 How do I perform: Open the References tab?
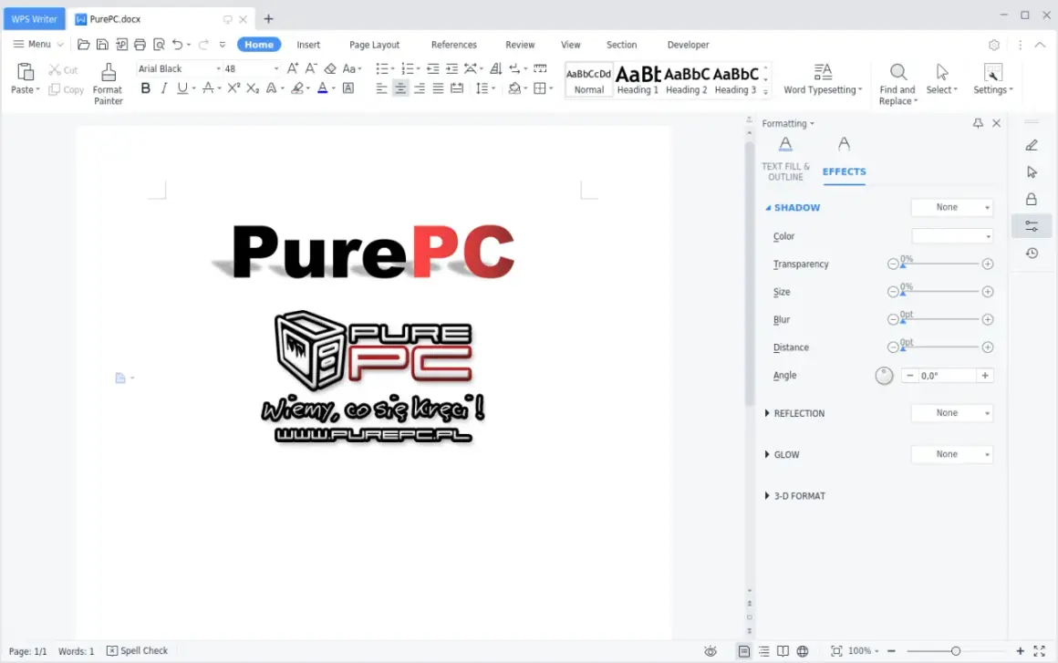coord(454,45)
